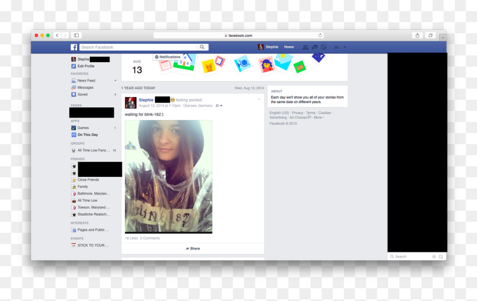Click the Facebook logo icon
The height and width of the screenshot is (301, 477).
74,47
